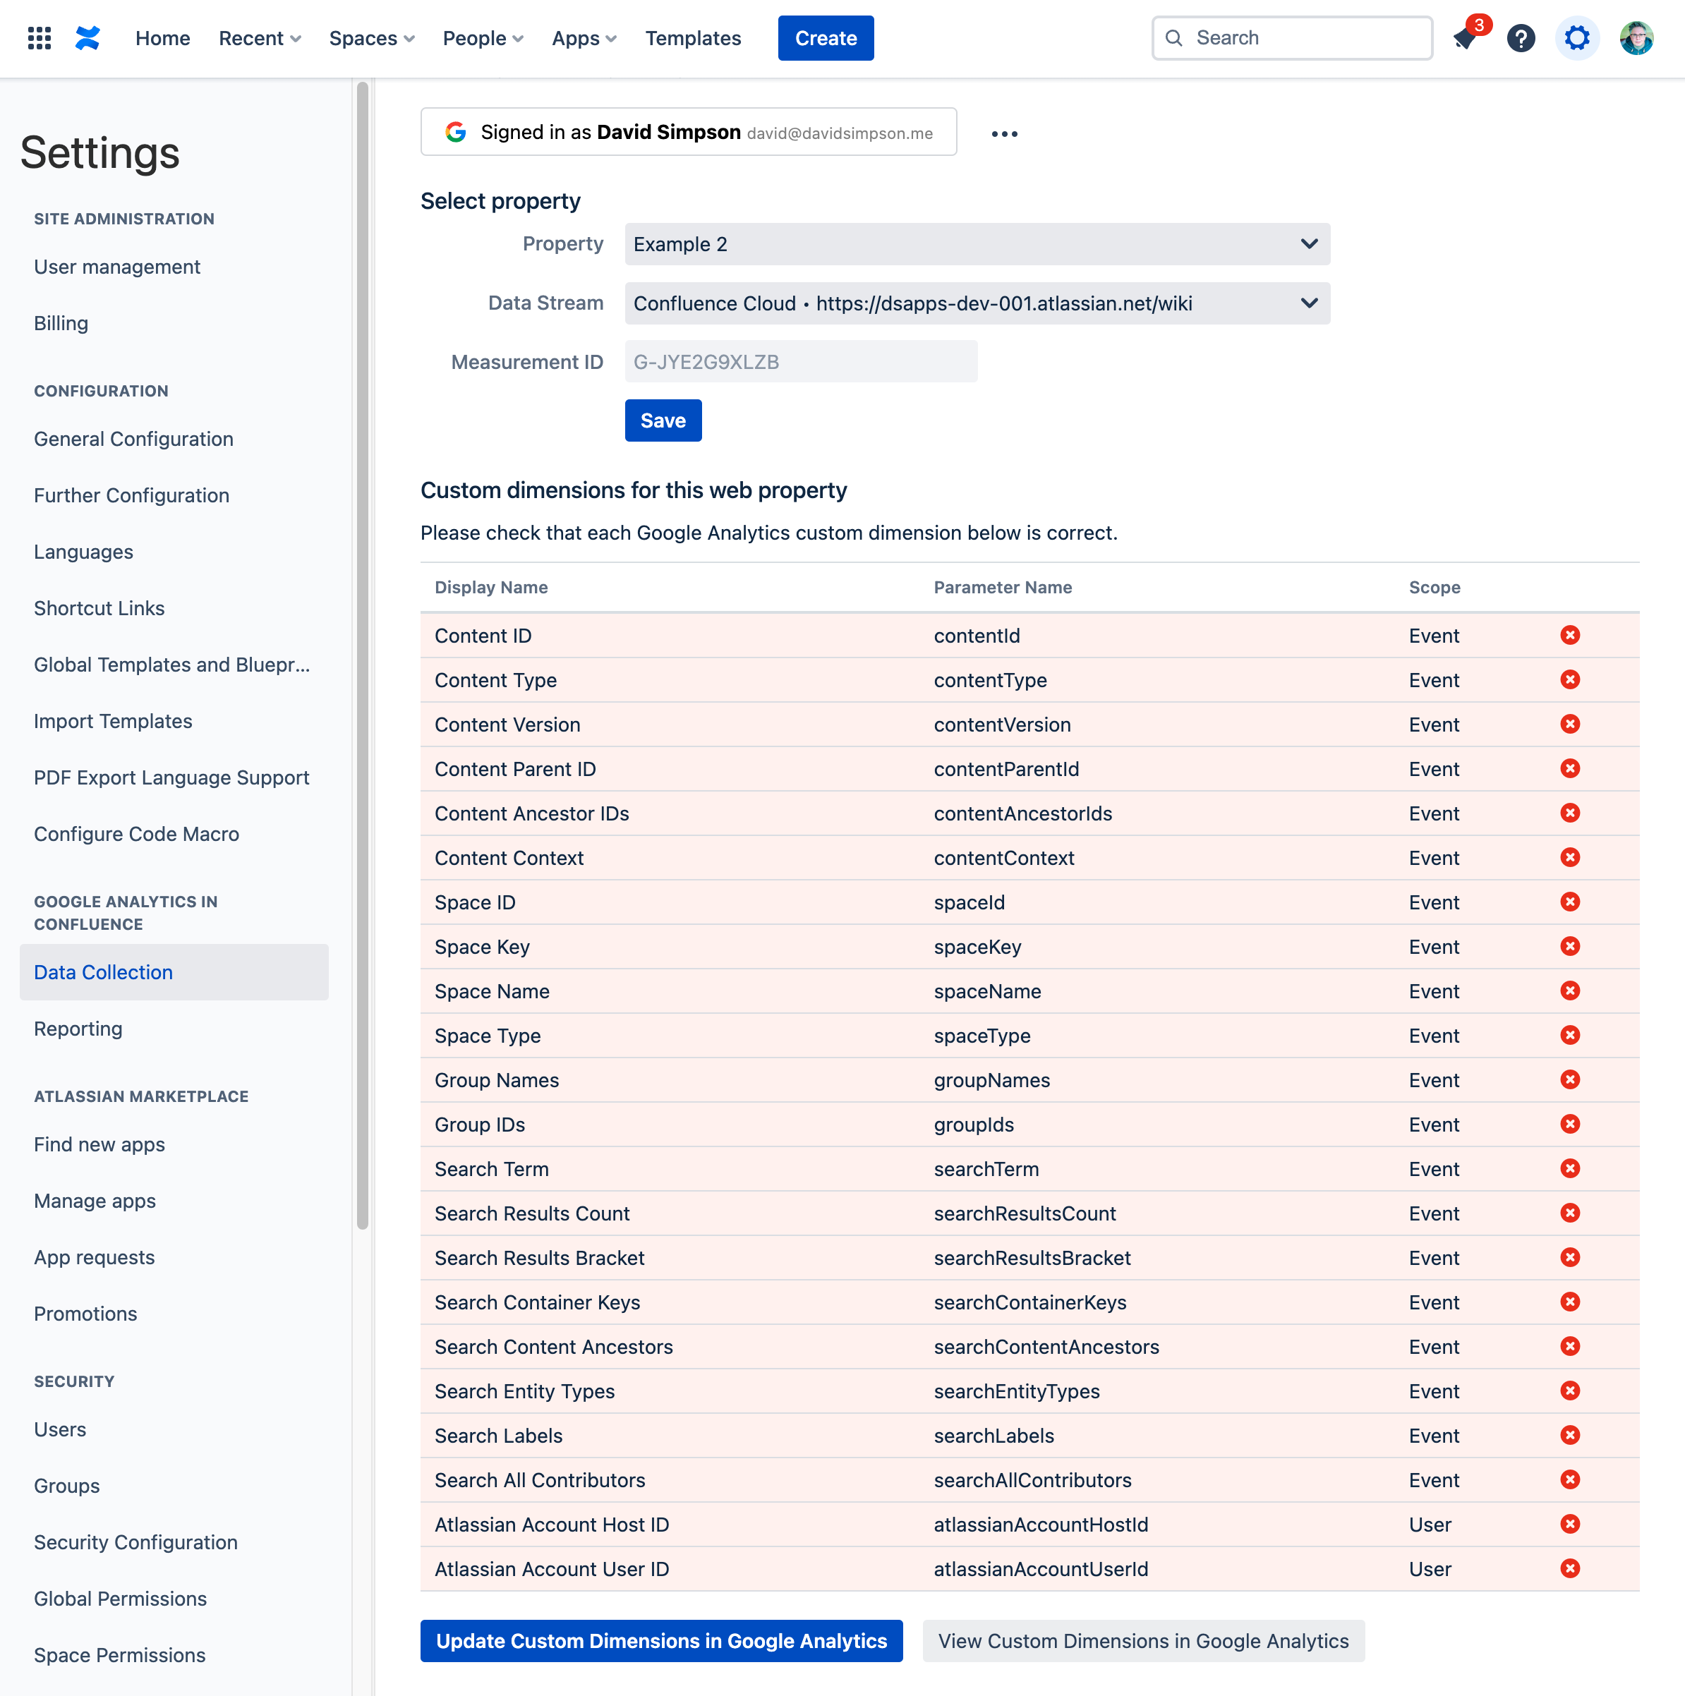This screenshot has height=1696, width=1685.
Task: Click the red X for Search Results Count
Action: tap(1570, 1213)
